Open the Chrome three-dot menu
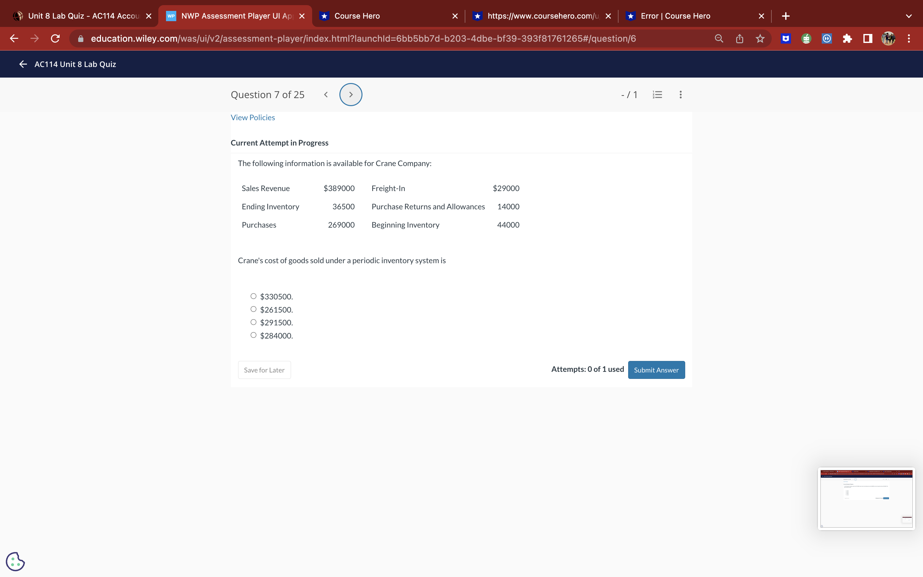The image size is (923, 577). (909, 38)
